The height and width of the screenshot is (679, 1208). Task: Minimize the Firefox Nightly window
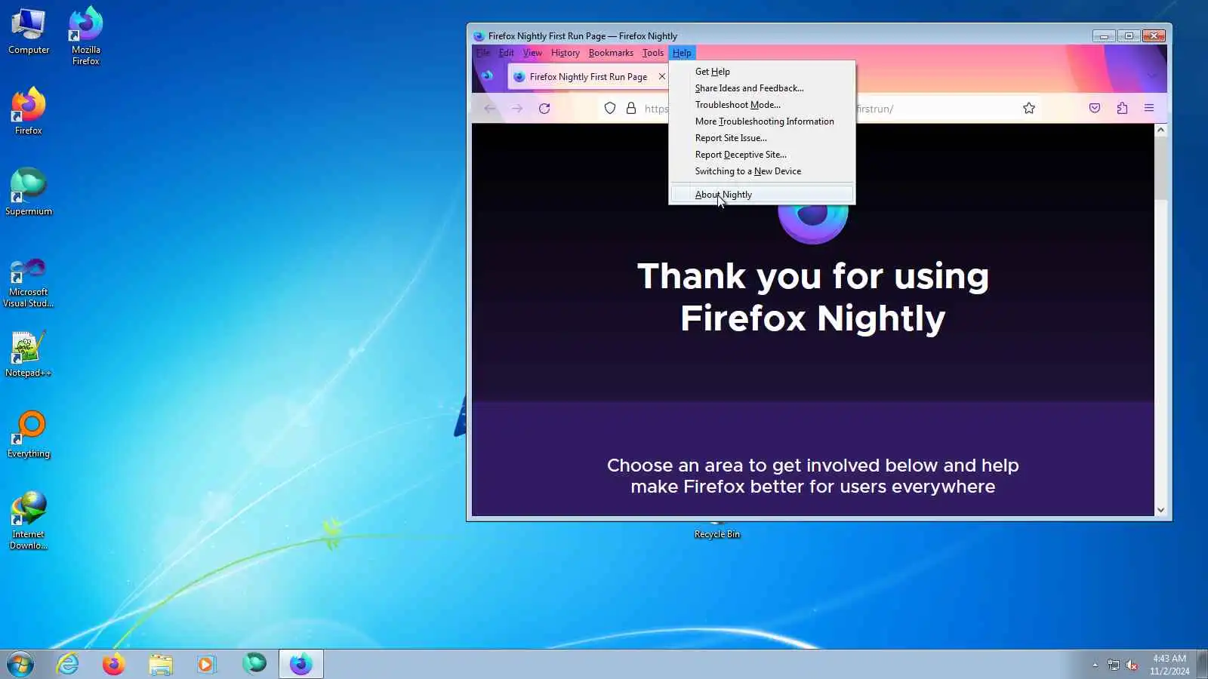coord(1104,35)
